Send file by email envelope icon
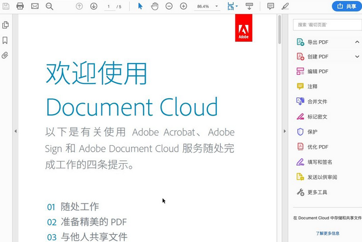This screenshot has height=242, width=362. (x=35, y=6)
